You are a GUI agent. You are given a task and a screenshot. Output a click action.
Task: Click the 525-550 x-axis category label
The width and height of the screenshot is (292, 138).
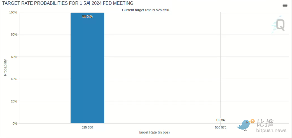[x=87, y=127]
